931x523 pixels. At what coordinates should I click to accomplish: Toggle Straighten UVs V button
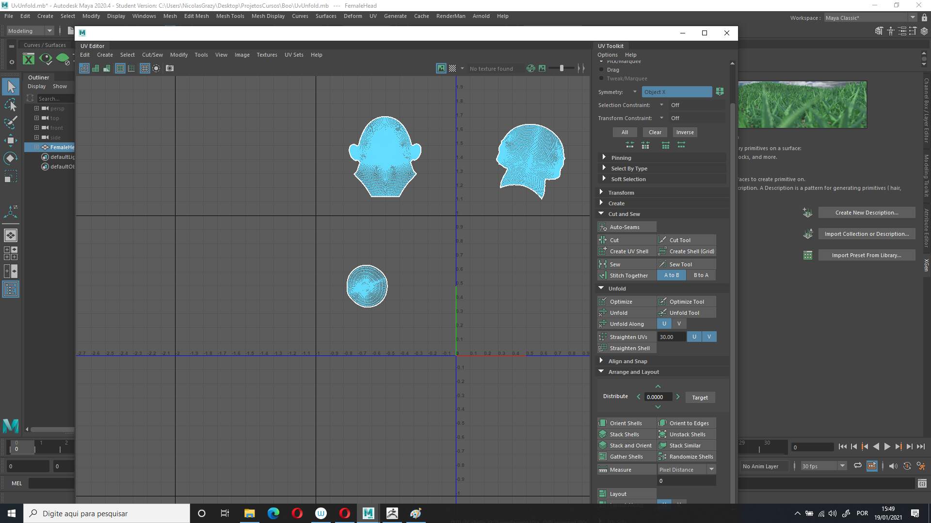pyautogui.click(x=709, y=337)
